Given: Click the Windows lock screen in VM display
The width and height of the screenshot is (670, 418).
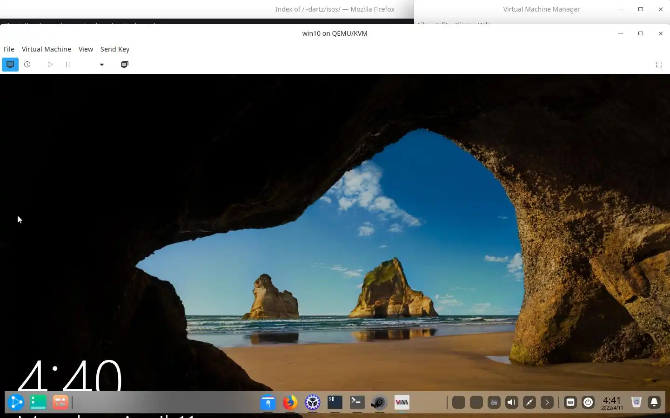Looking at the screenshot, I should (x=335, y=232).
